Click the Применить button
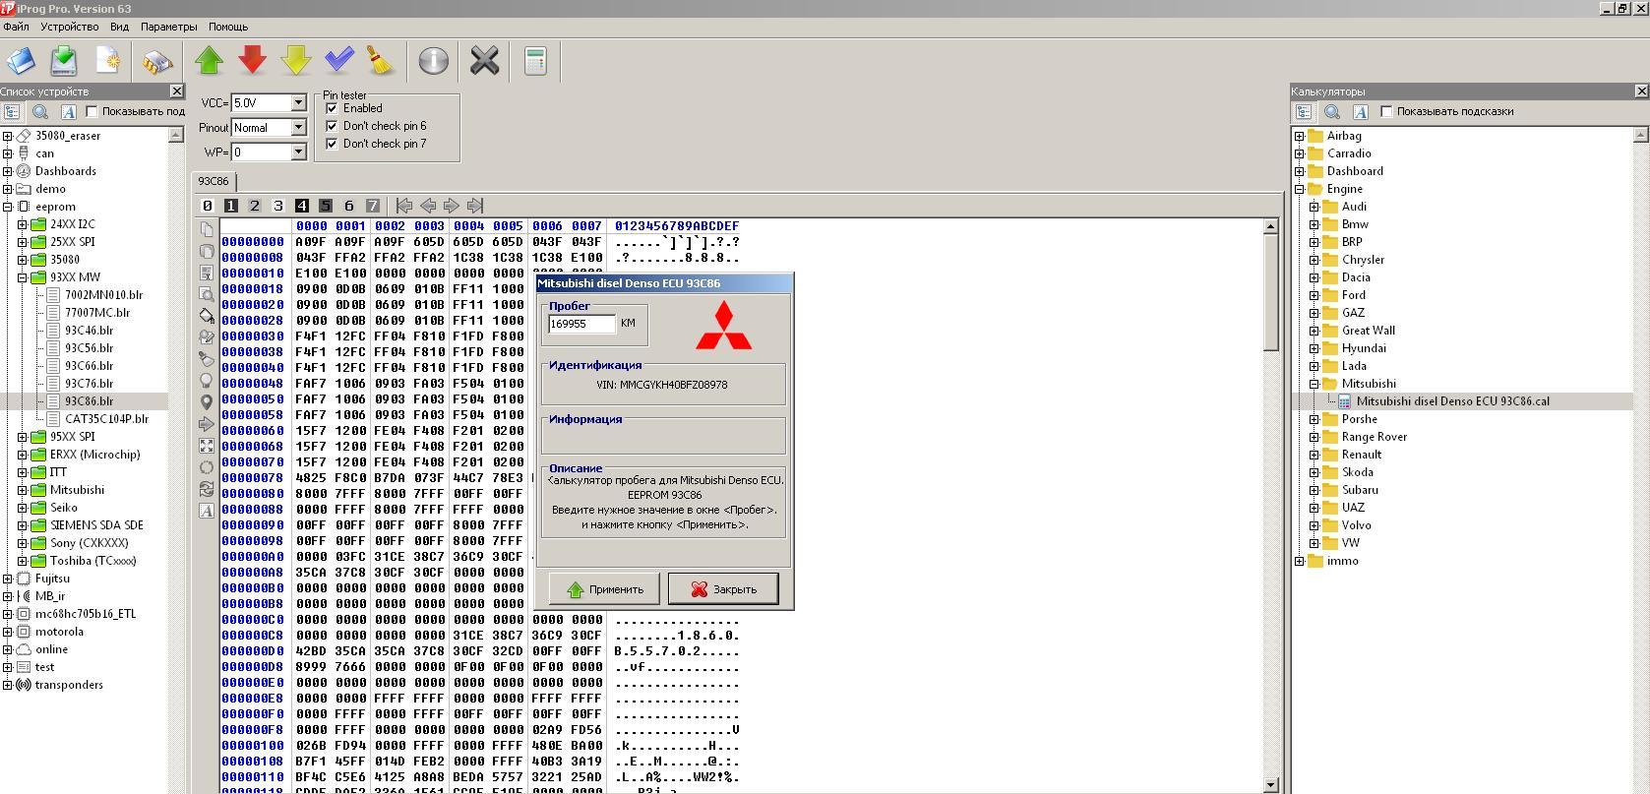The image size is (1650, 794). [x=604, y=589]
